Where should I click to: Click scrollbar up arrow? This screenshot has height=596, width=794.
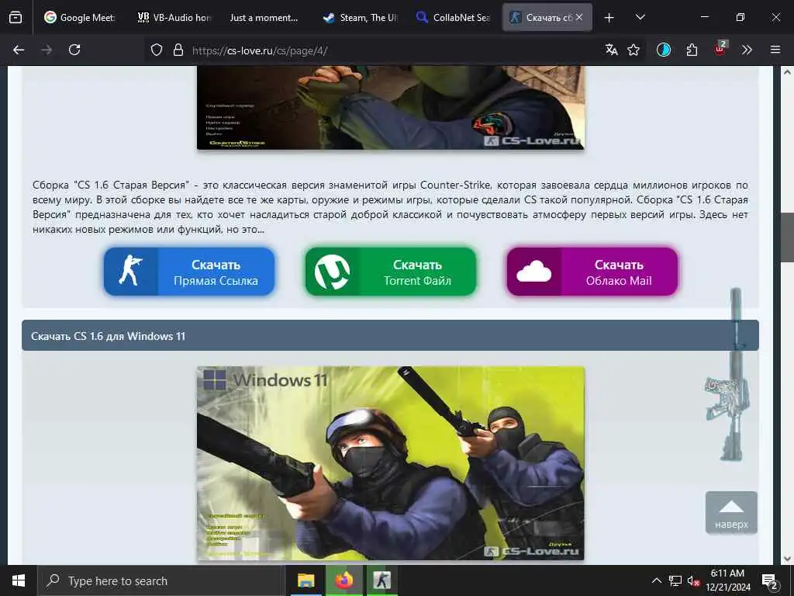click(787, 72)
